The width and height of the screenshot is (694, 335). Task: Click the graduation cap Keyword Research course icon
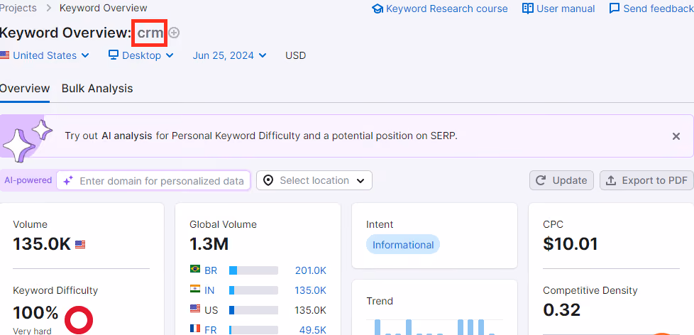(377, 9)
